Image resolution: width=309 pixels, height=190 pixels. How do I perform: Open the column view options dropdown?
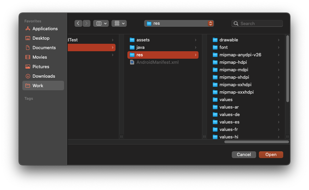pos(101,23)
